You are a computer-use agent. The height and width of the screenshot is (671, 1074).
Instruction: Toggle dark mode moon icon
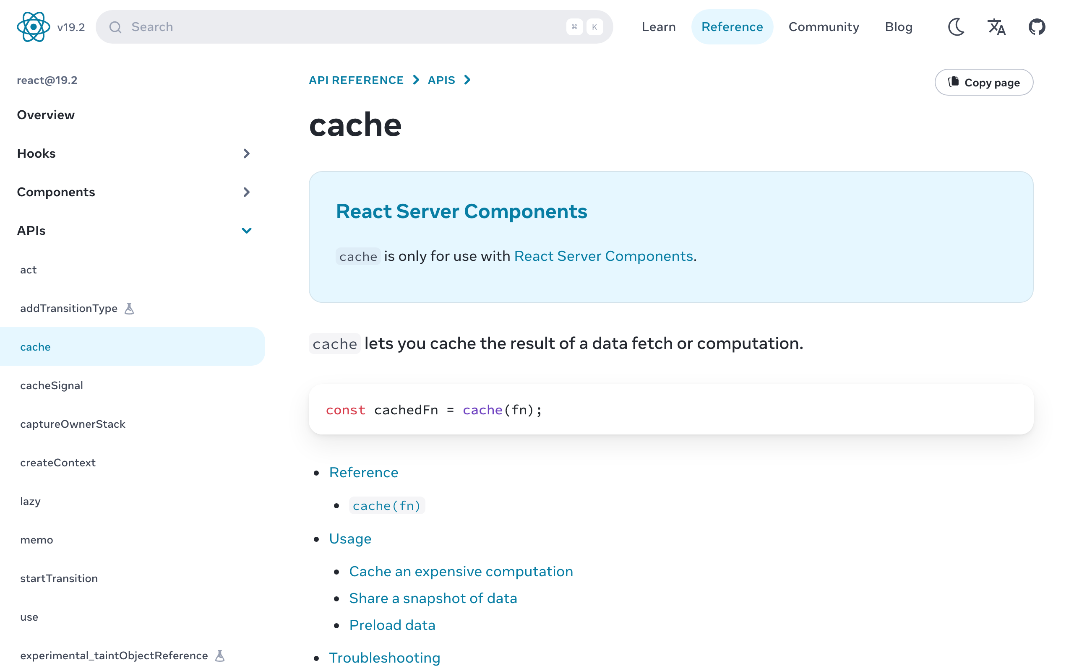click(957, 26)
